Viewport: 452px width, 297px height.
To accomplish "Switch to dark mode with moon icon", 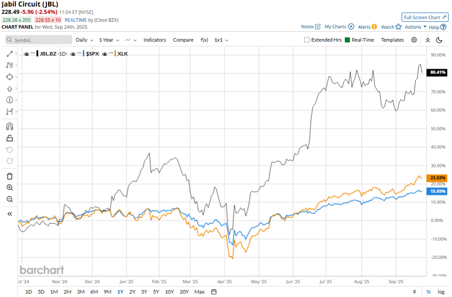I will click(439, 40).
